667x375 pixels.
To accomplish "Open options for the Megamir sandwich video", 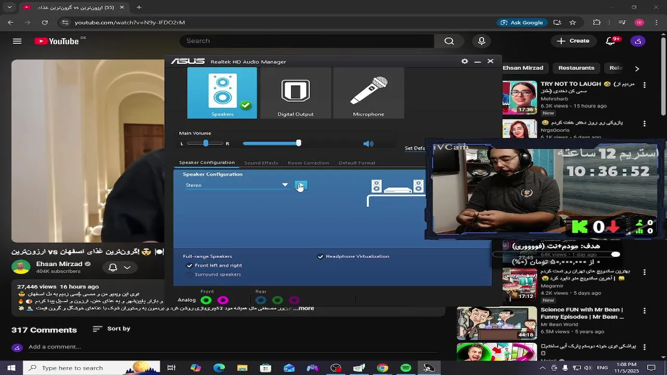I will coord(645,272).
